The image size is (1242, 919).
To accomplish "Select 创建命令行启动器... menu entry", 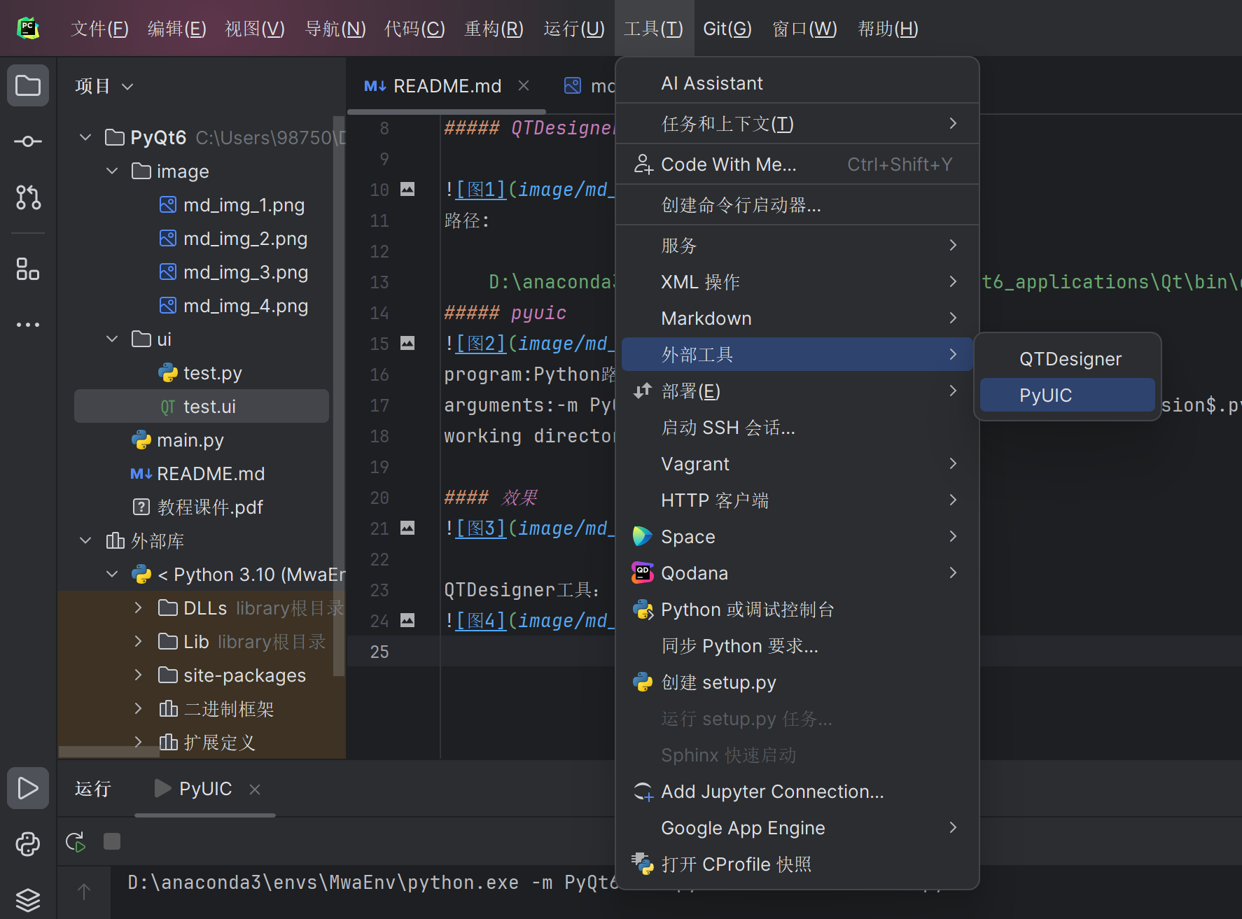I will click(x=797, y=205).
